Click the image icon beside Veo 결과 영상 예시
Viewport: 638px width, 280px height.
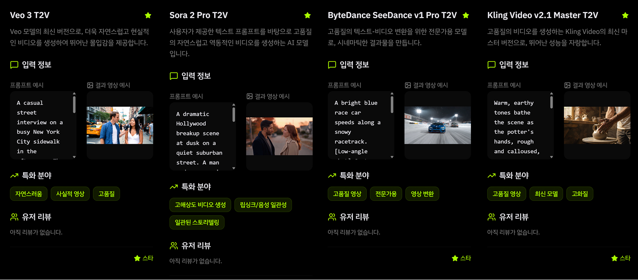coord(90,85)
